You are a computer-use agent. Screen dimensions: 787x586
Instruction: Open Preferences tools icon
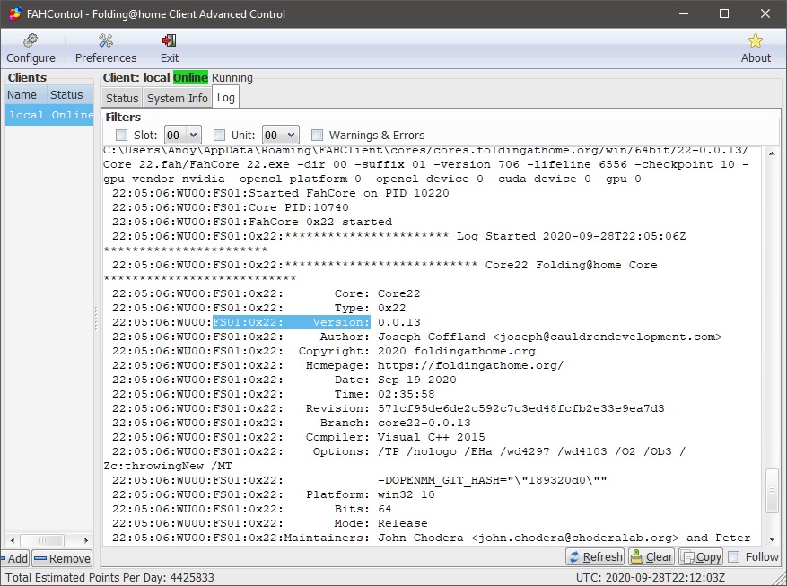point(106,40)
